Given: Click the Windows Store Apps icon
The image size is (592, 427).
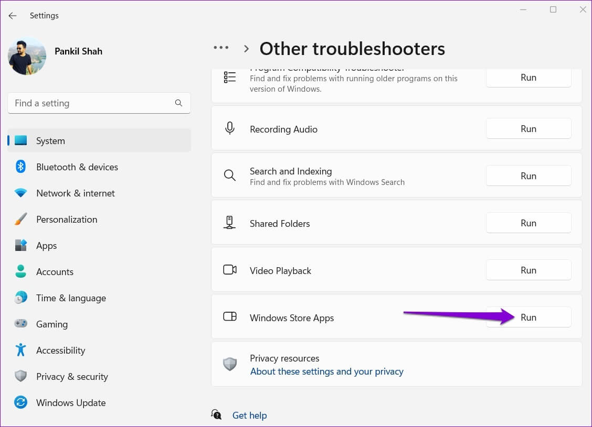Looking at the screenshot, I should pos(229,317).
